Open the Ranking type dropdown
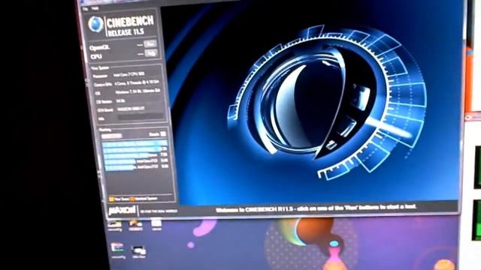 pos(112,136)
